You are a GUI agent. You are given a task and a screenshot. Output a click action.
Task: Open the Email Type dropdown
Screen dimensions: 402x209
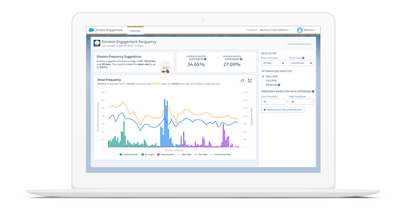click(301, 63)
